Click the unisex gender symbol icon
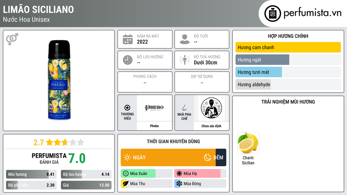The image size is (347, 195). coord(12,39)
